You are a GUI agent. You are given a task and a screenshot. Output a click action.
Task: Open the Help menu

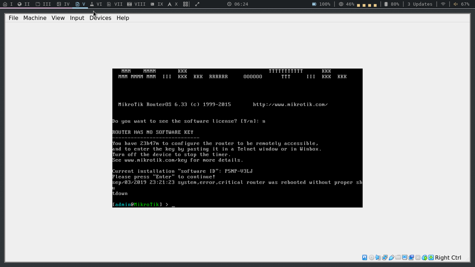123,18
